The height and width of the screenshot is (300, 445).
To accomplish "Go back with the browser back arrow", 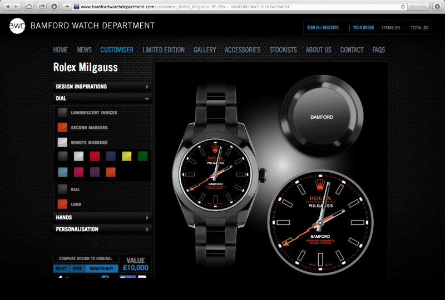I will click(x=8, y=7).
